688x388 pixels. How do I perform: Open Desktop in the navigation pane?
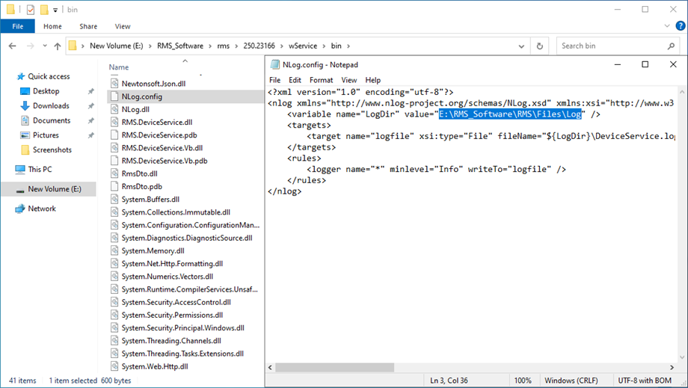tap(46, 91)
